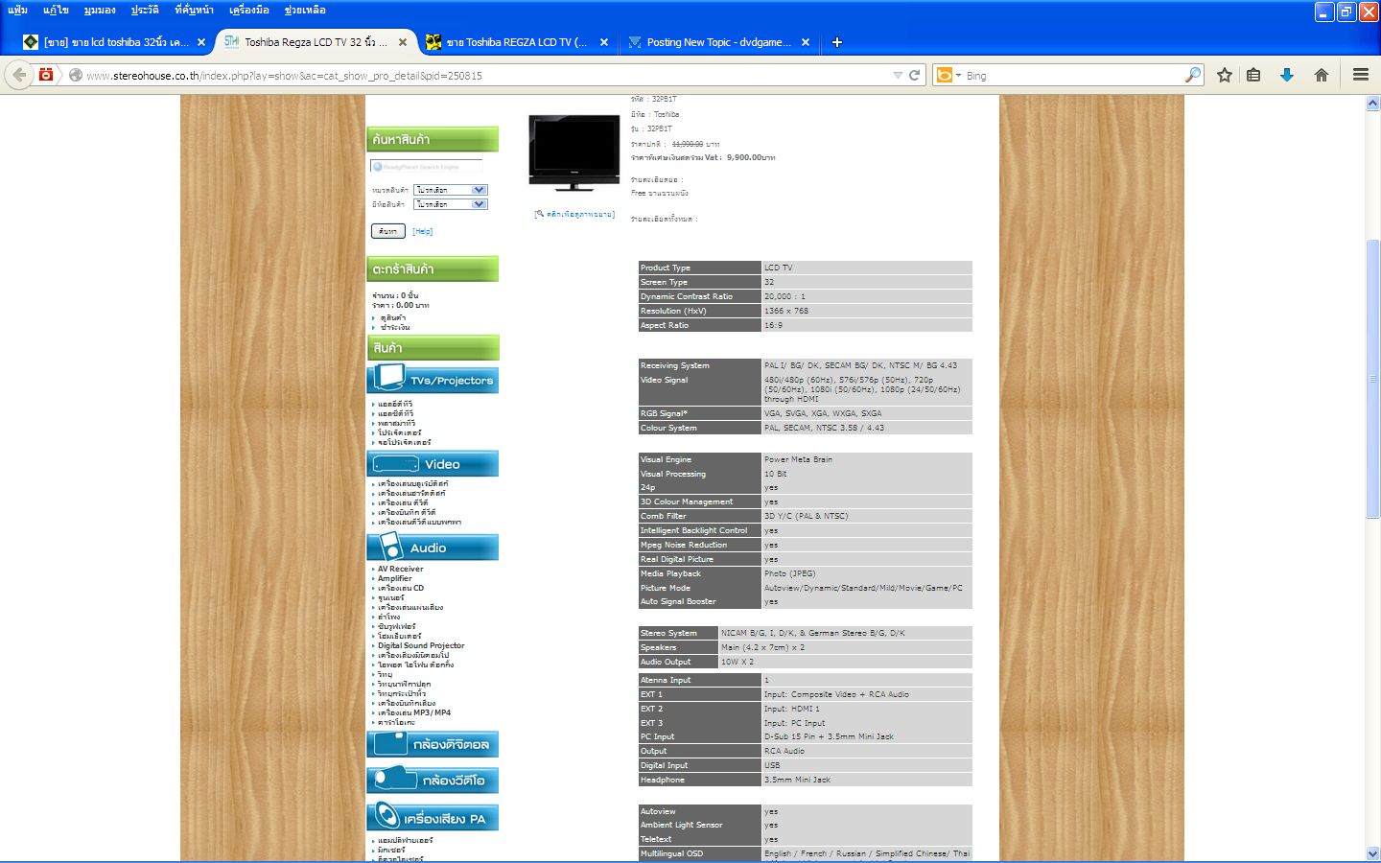Reload the page with the refresh icon
This screenshot has height=863, width=1381.
[915, 75]
